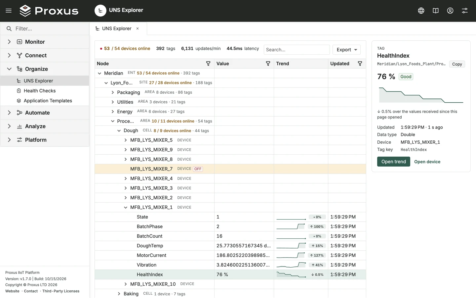
Task: Copy the HealthIndex tag path
Action: (457, 64)
